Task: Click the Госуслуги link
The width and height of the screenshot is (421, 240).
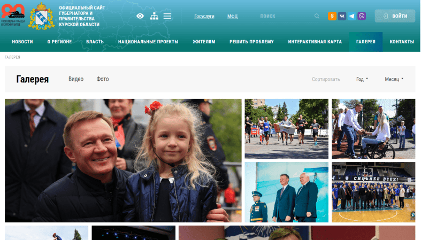Action: click(x=204, y=17)
